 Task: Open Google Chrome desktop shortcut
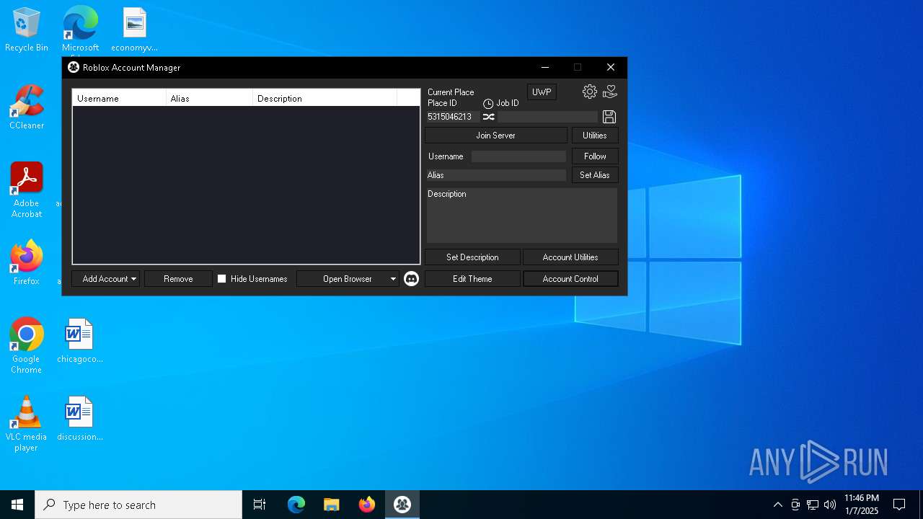click(x=27, y=345)
